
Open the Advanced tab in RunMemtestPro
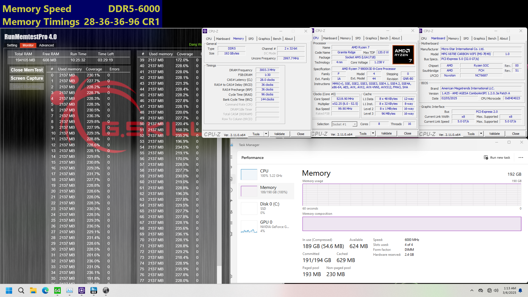[x=46, y=45]
